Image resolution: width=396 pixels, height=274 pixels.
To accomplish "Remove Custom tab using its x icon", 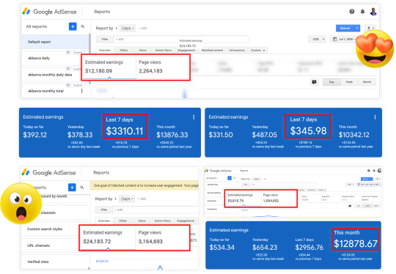I will click(264, 51).
